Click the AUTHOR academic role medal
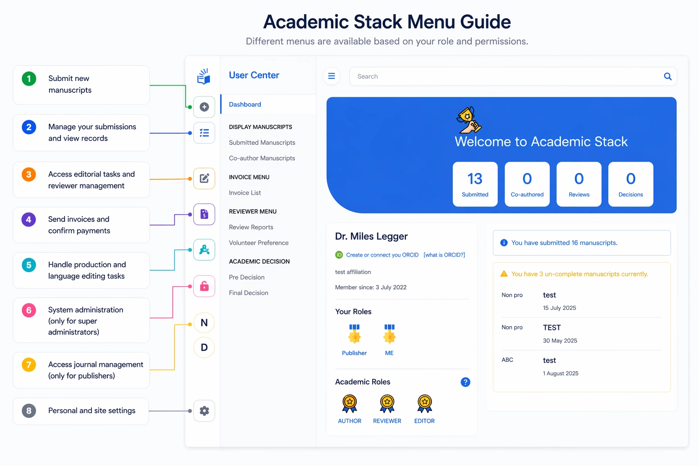Screen dimensions: 699x466 pos(349,410)
